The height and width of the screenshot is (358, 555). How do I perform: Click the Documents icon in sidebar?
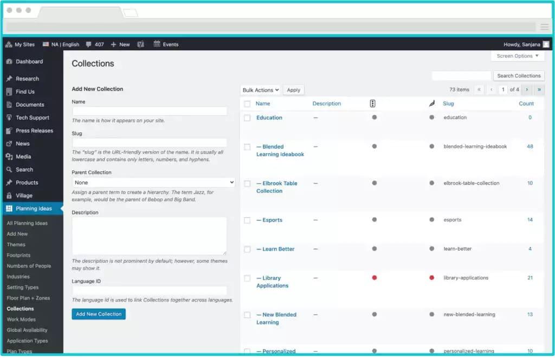click(x=9, y=105)
